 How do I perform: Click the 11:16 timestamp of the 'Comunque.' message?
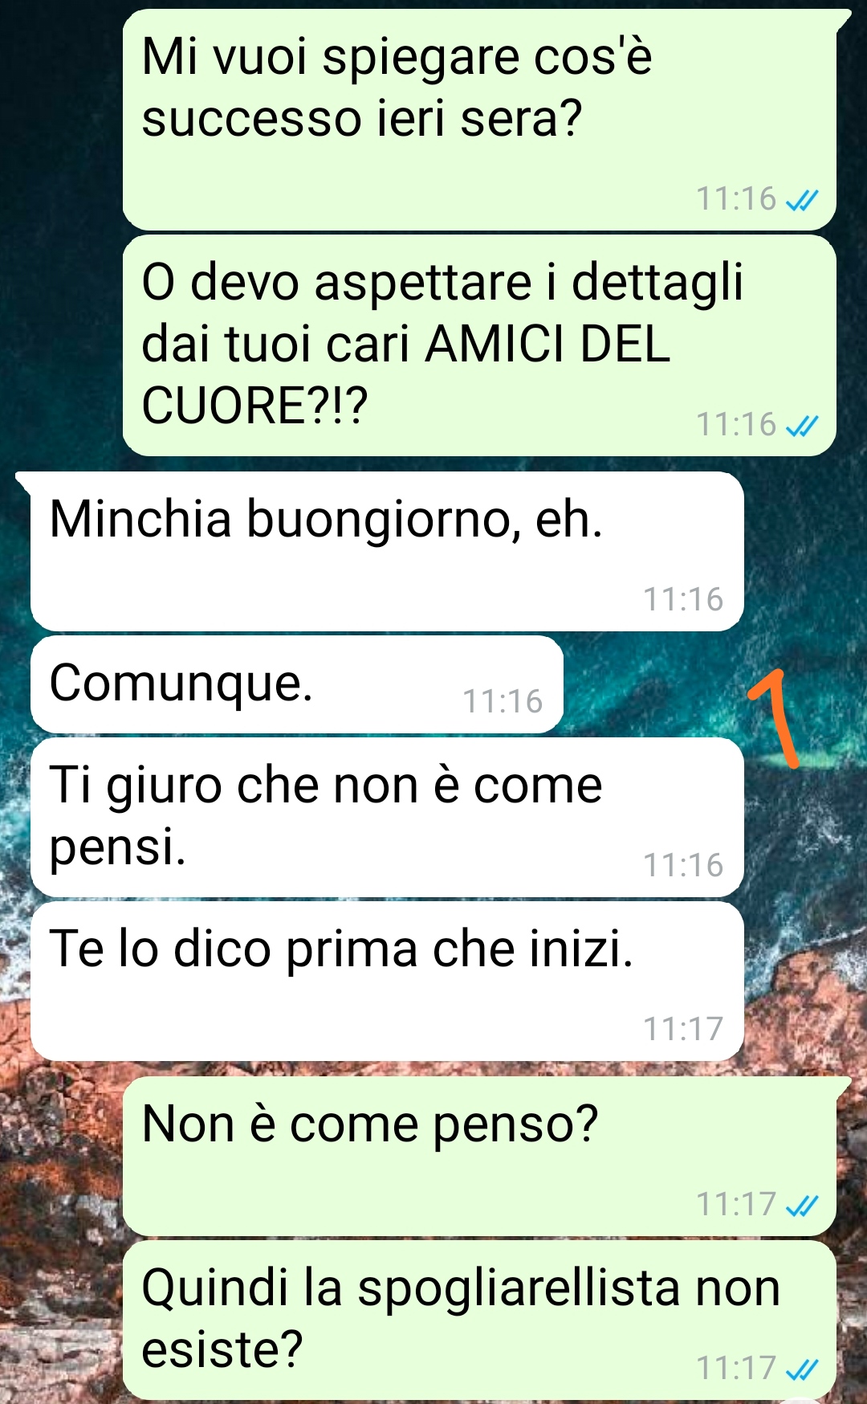pos(503,701)
